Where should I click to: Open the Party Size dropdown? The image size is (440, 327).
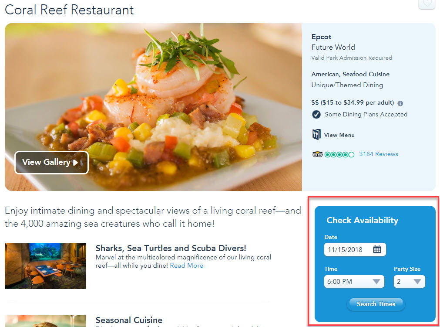[x=410, y=282]
